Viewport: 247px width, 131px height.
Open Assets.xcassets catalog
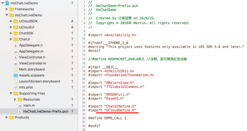tap(32, 75)
